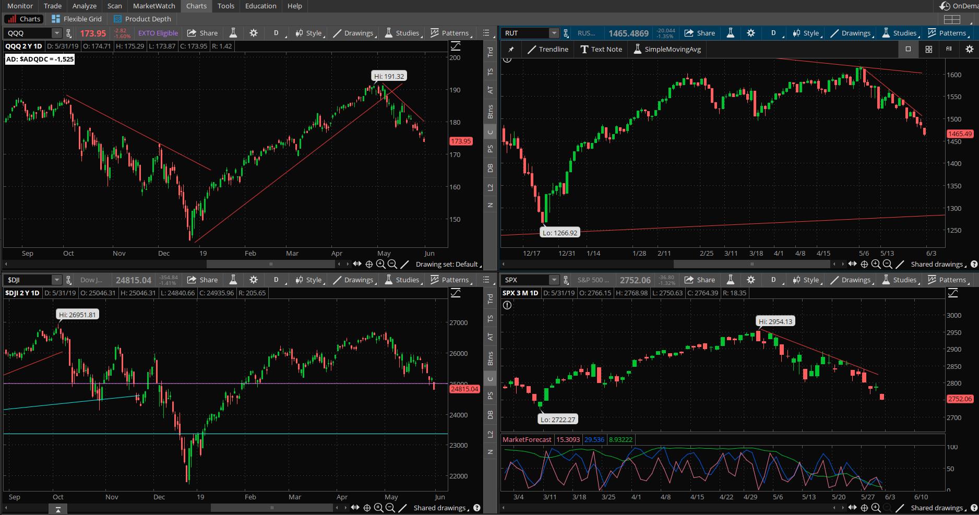Viewport: 979px width, 515px height.
Task: Select drawing tool pencil under QQQ chart
Action: (x=403, y=264)
